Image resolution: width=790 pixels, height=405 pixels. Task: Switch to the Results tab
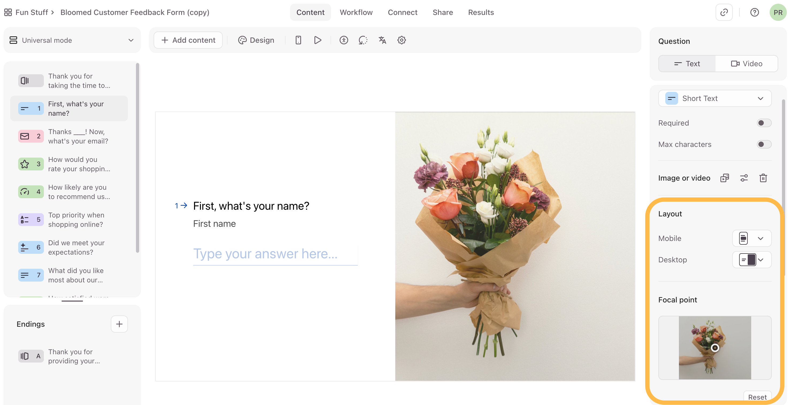pos(481,12)
